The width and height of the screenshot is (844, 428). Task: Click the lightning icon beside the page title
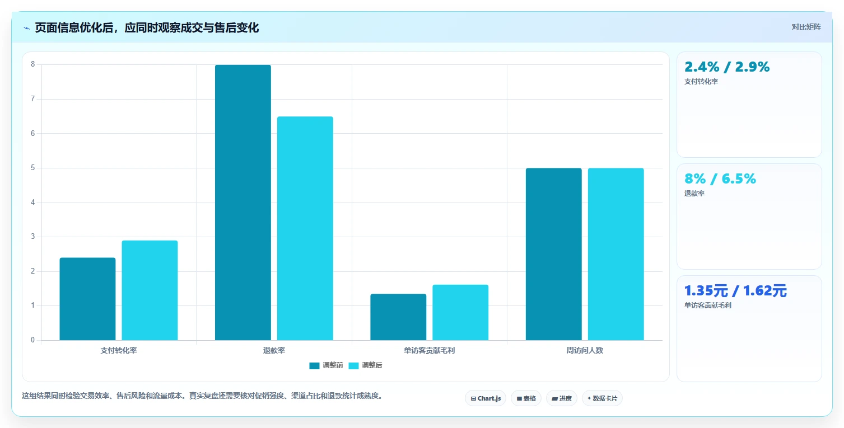point(27,28)
